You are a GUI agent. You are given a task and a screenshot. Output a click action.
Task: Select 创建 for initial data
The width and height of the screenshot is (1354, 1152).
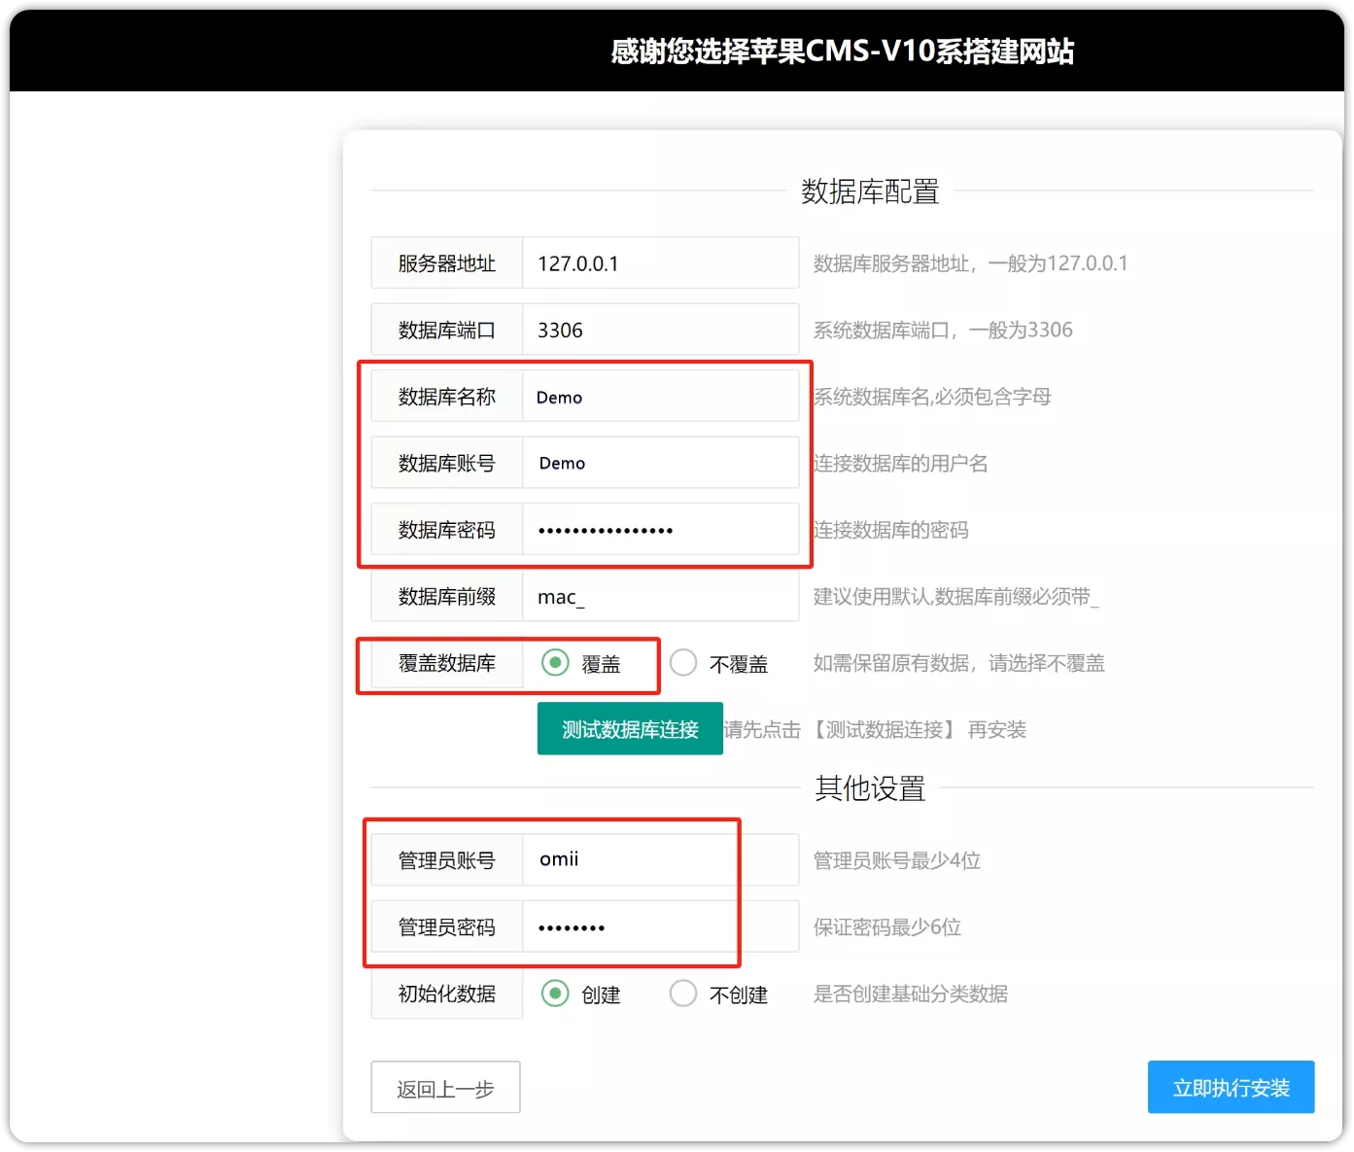(x=555, y=994)
